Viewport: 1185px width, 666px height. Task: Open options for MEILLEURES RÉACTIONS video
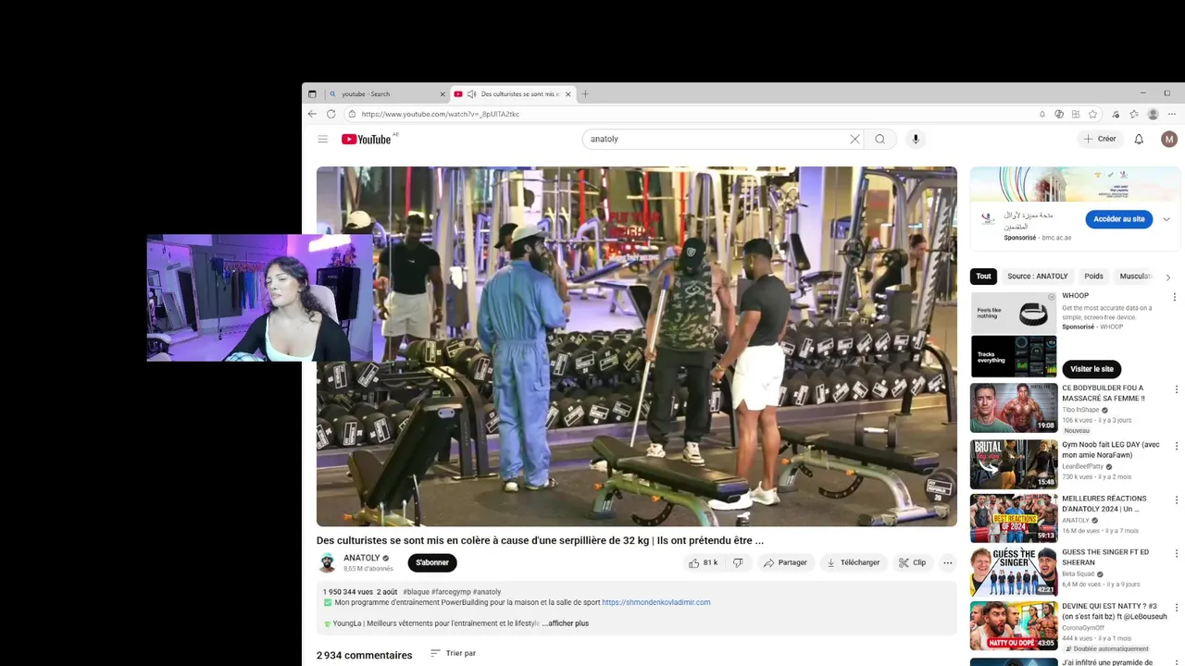1176,499
